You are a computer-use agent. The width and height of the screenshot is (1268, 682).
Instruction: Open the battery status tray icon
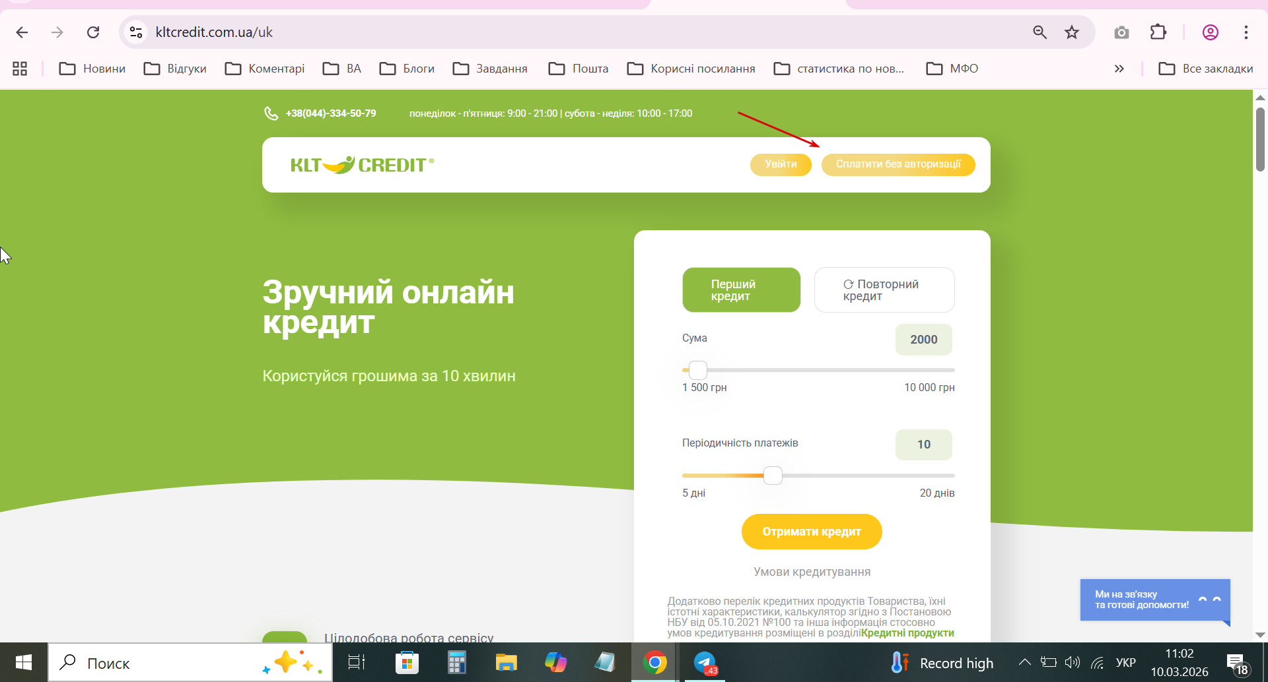pos(1048,662)
